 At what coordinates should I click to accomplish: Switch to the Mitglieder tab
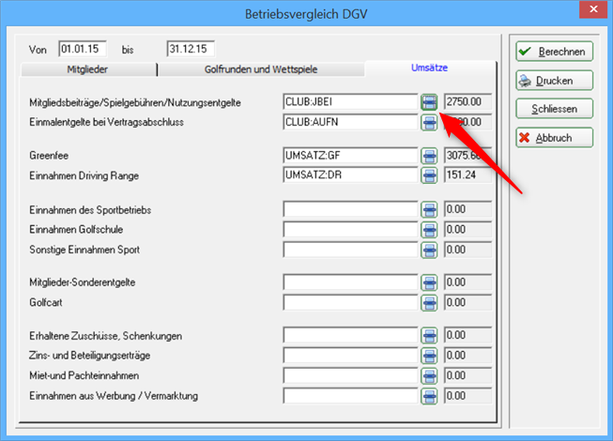(86, 69)
